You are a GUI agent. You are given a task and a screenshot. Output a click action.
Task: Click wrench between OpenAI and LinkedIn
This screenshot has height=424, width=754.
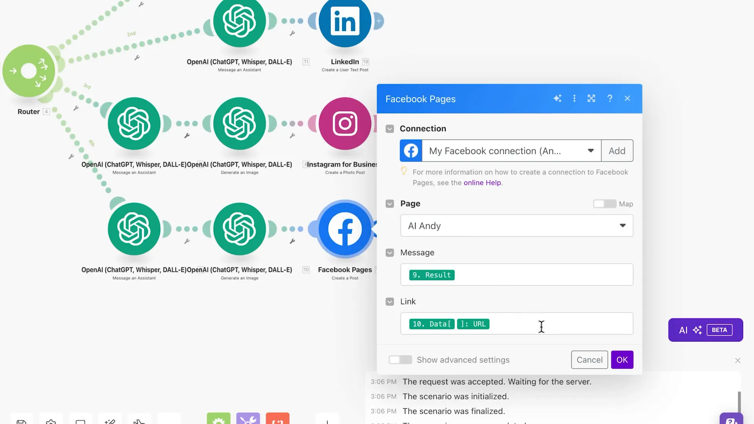(x=292, y=33)
